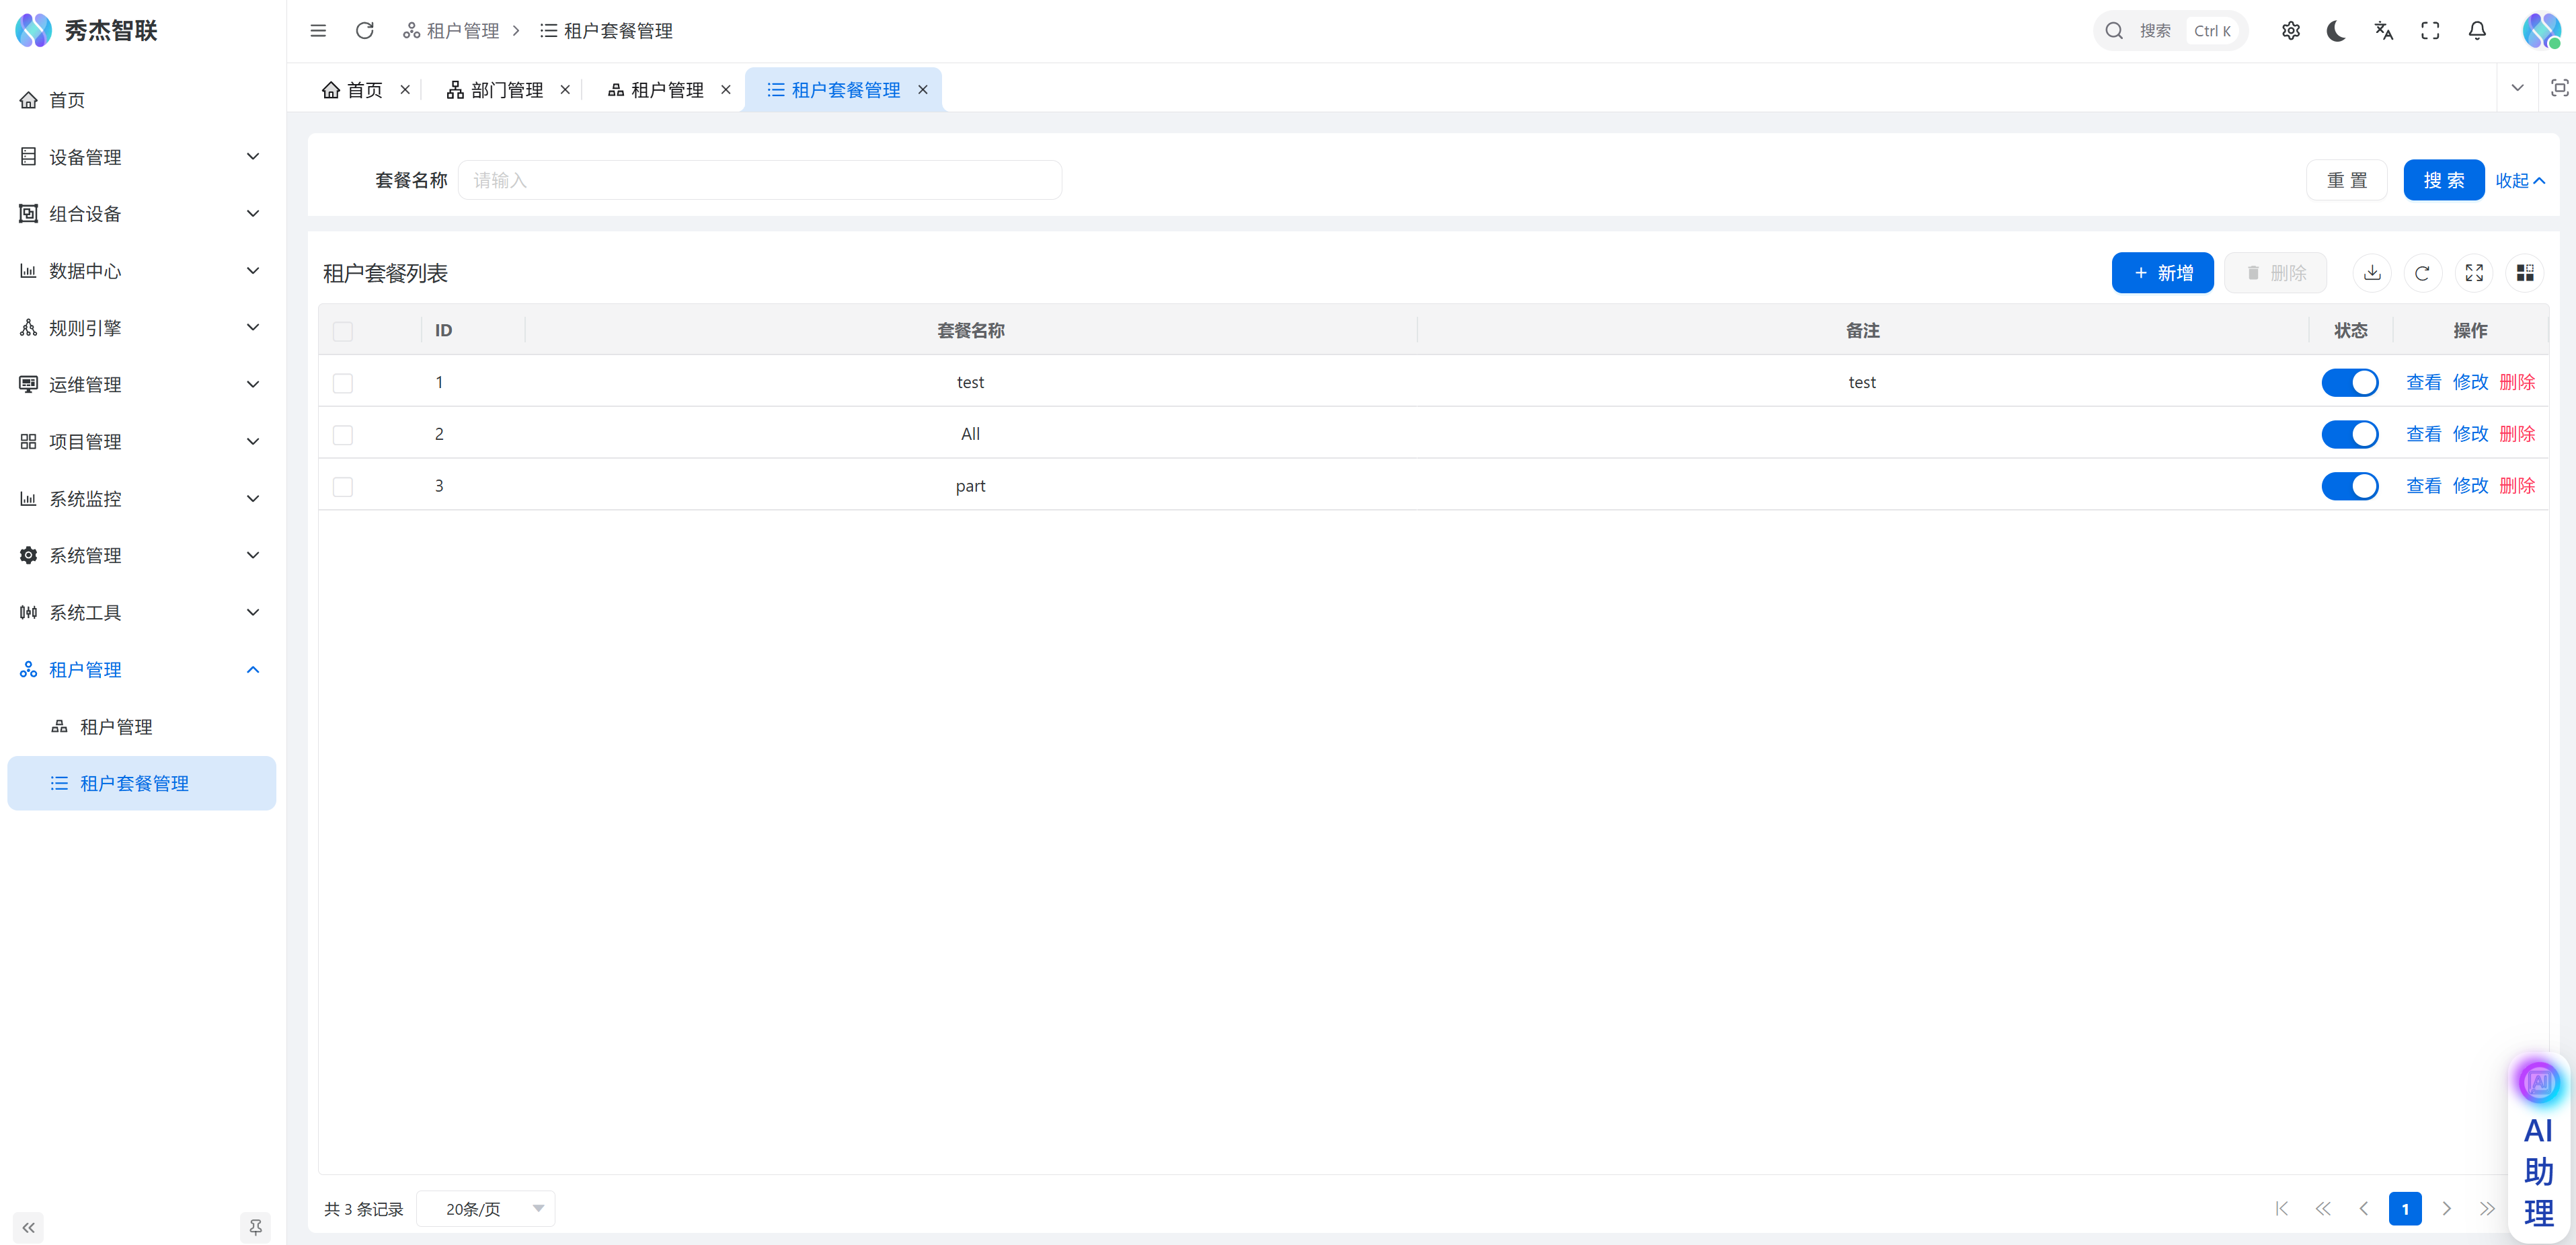This screenshot has height=1245, width=2576.
Task: Click the export download icon
Action: point(2372,273)
